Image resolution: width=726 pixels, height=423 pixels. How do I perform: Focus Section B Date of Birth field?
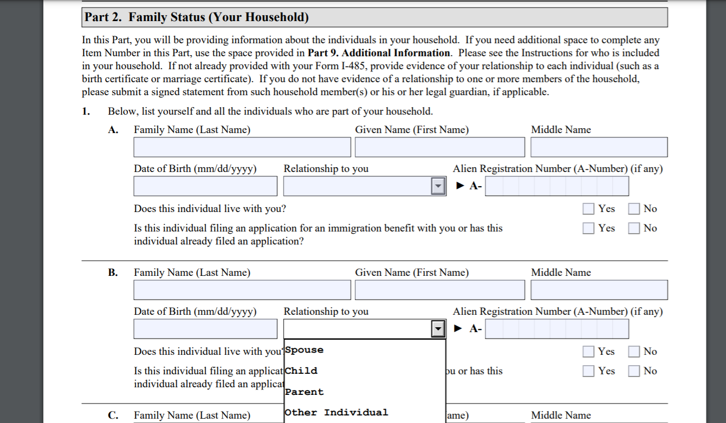point(205,329)
